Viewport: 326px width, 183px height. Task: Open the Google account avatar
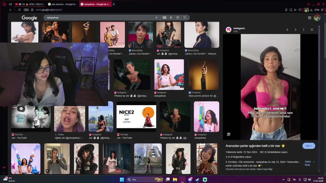click(317, 18)
